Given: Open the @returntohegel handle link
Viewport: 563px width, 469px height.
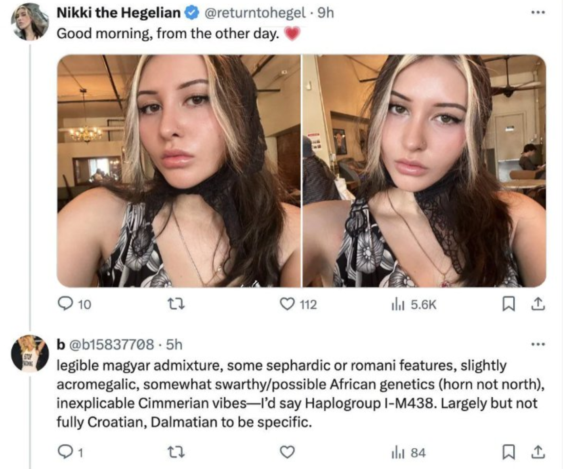Looking at the screenshot, I should pyautogui.click(x=255, y=13).
